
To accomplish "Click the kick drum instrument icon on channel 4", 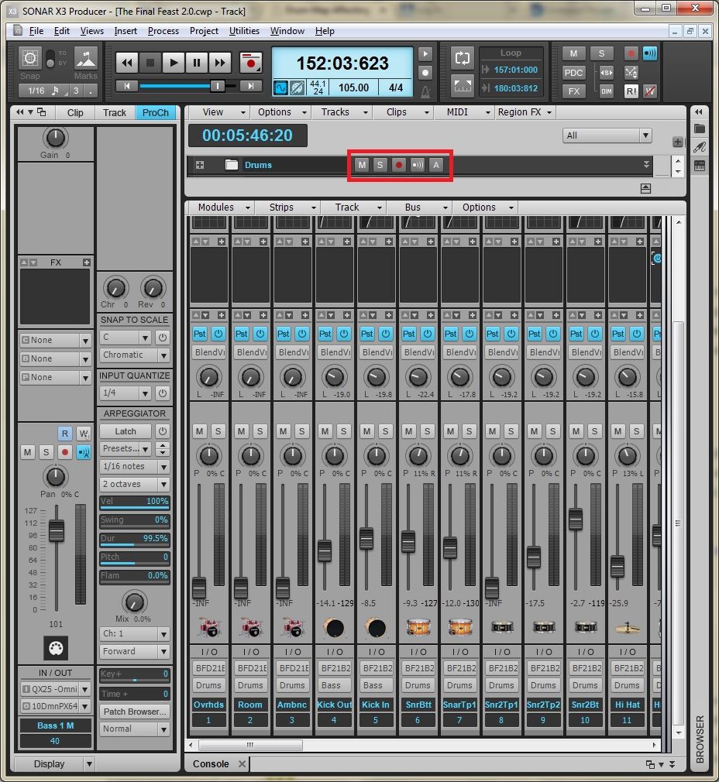I will click(x=334, y=628).
